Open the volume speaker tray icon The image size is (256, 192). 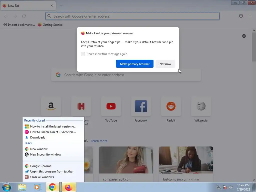coord(231,187)
